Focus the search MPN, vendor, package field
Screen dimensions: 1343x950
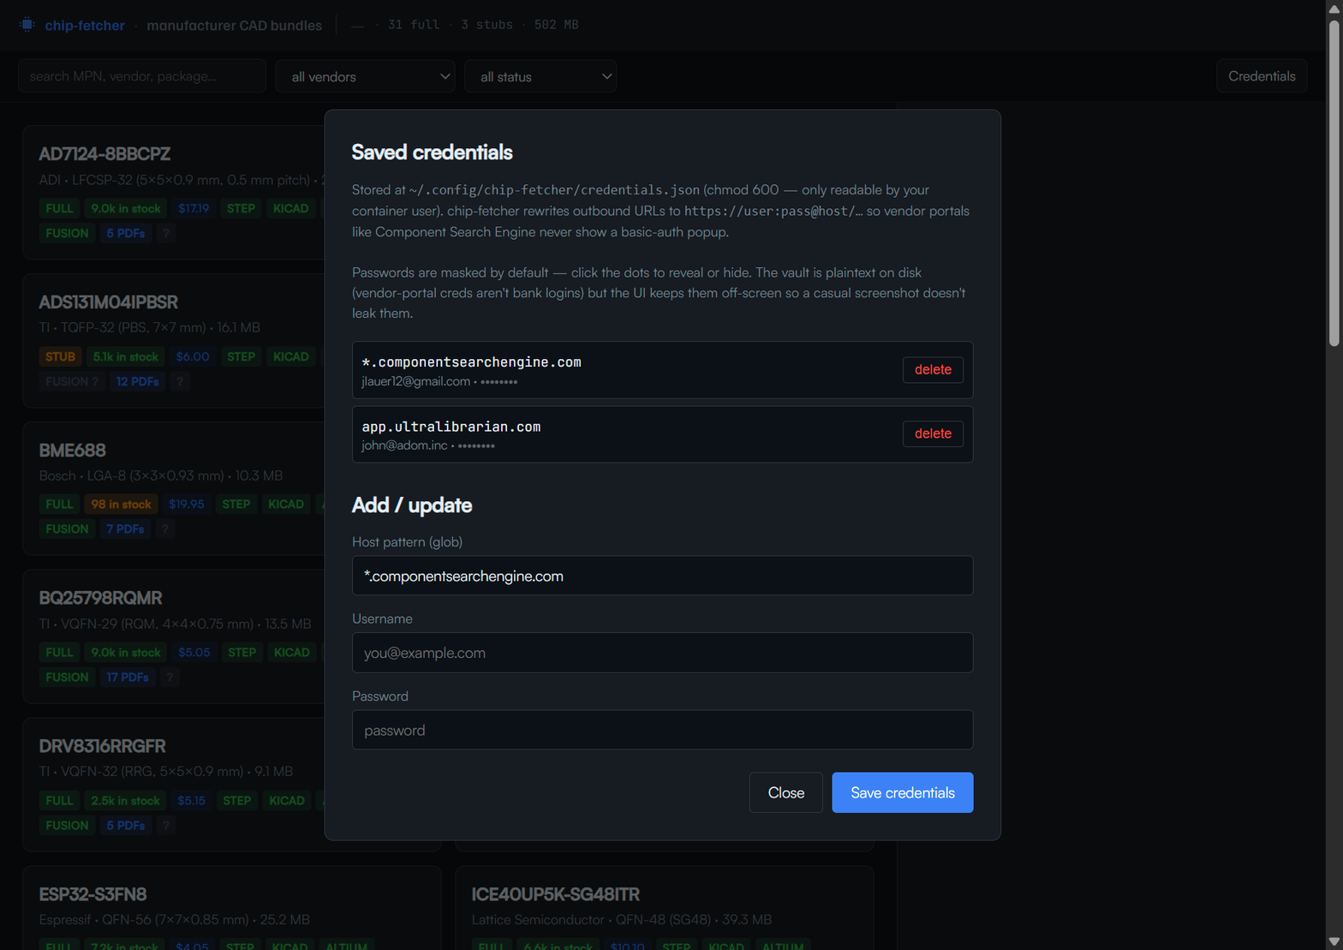(x=142, y=76)
